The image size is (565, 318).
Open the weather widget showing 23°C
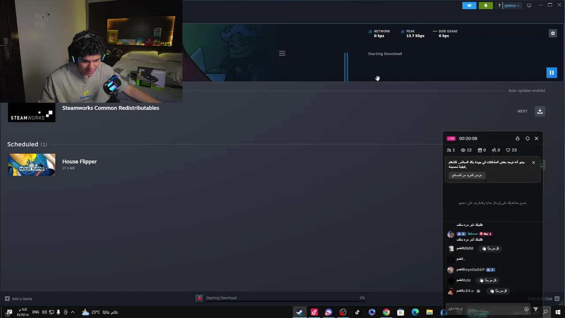coord(100,312)
